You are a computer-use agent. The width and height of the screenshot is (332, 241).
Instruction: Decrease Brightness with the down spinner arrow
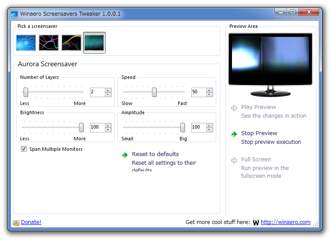coord(108,129)
